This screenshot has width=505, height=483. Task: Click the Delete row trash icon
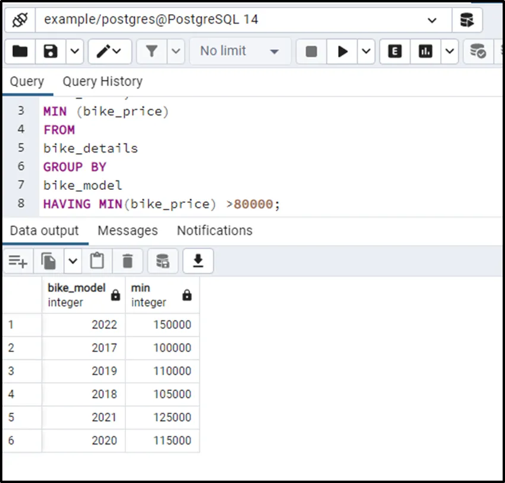pyautogui.click(x=128, y=260)
